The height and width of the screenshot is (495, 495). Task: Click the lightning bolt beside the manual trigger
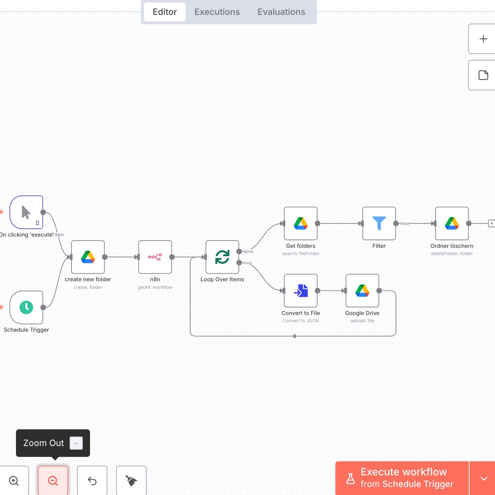click(1, 212)
